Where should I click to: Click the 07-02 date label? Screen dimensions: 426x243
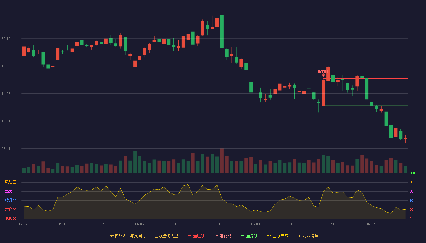click(333, 224)
